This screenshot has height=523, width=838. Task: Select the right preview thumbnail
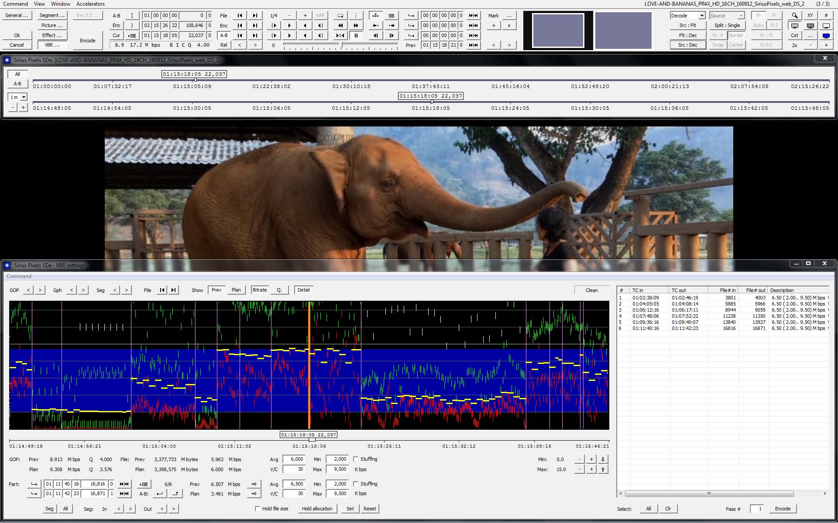(x=623, y=30)
